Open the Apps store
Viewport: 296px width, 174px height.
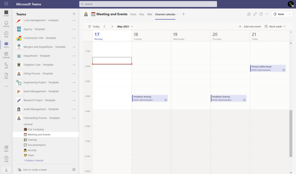click(x=6, y=149)
